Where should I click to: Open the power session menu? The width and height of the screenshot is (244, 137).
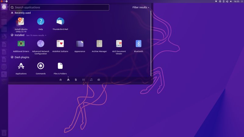tap(242, 2)
